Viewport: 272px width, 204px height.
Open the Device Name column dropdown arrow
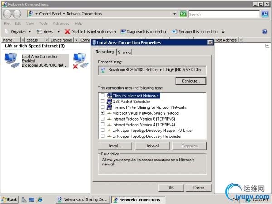coord(76,40)
